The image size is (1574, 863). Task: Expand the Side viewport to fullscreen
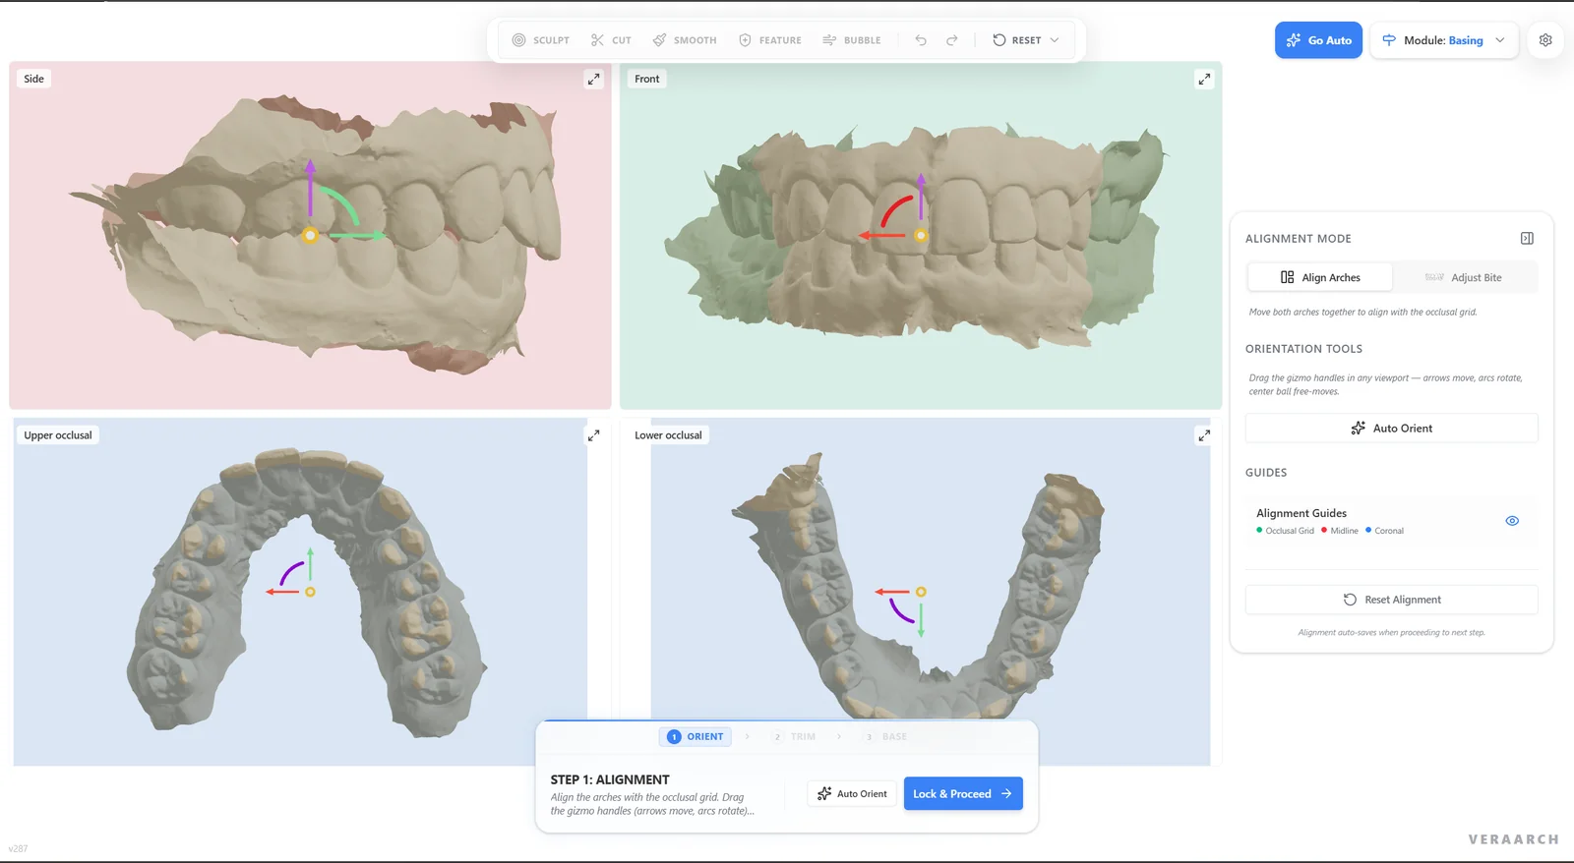[x=593, y=79]
